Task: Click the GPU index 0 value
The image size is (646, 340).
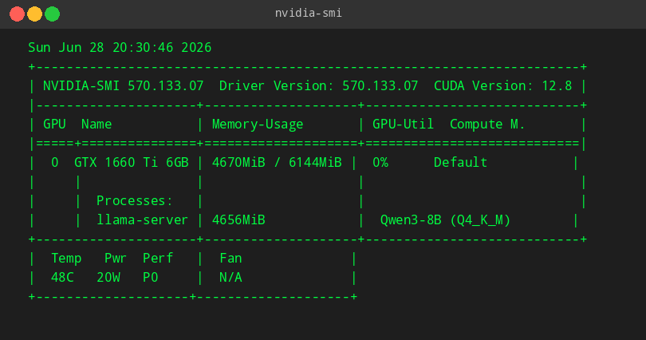Action: click(55, 162)
